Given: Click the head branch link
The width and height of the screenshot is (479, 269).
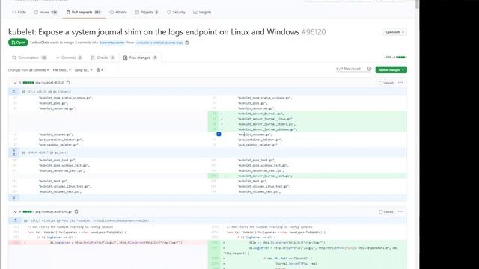Looking at the screenshot, I should tap(159, 43).
